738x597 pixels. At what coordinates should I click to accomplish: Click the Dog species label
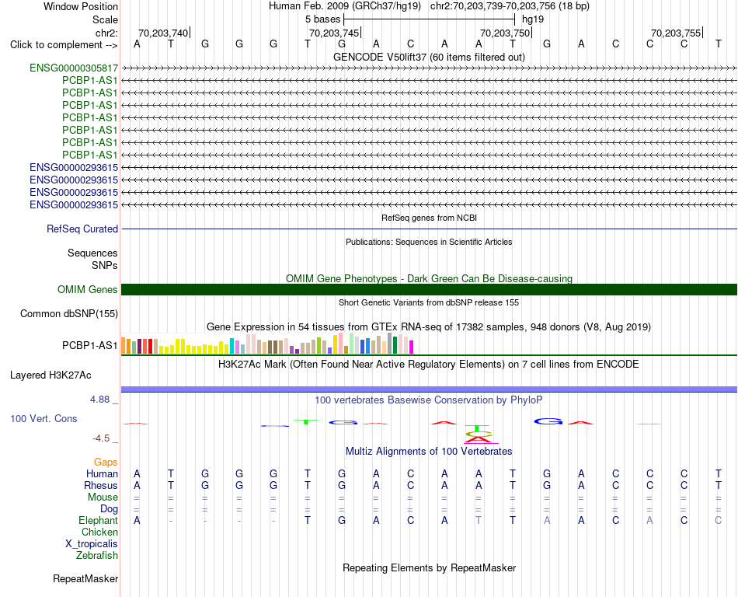(x=110, y=508)
